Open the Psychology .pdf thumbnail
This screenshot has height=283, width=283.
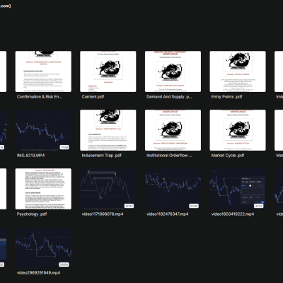pyautogui.click(x=43, y=189)
